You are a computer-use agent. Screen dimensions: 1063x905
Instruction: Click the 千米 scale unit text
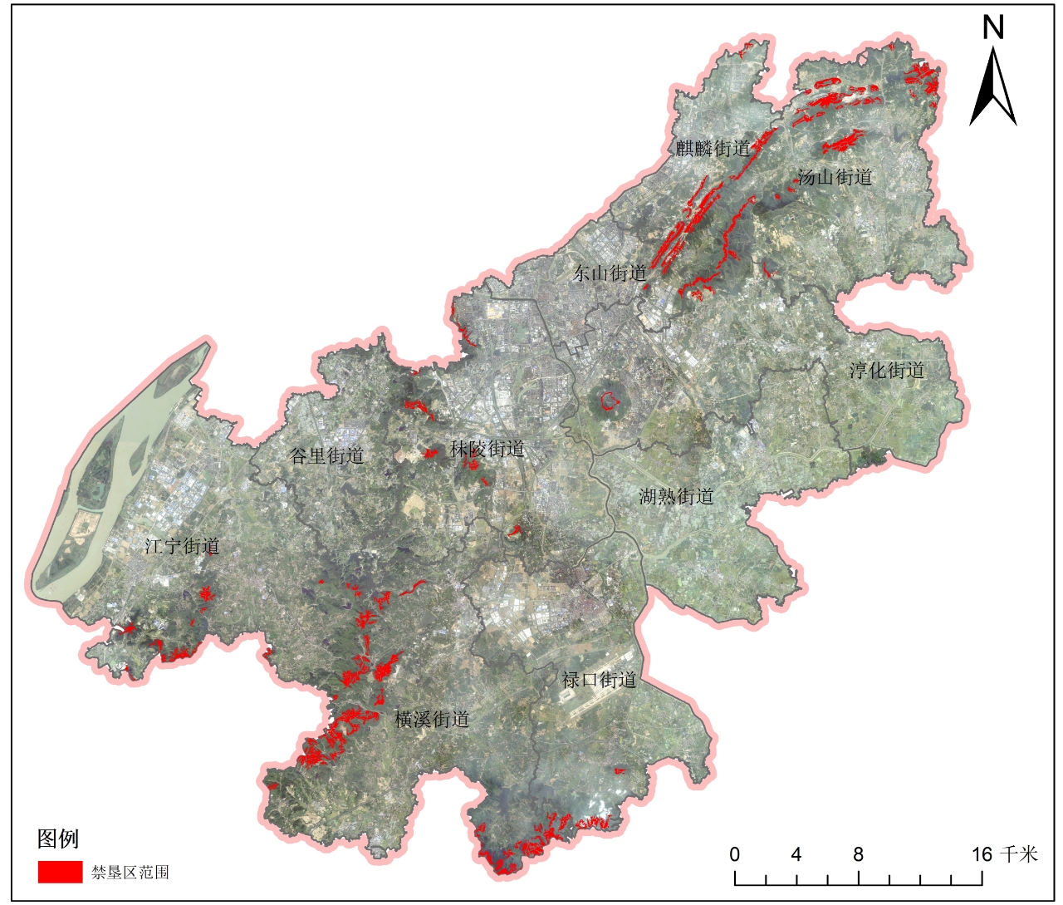(x=1019, y=854)
